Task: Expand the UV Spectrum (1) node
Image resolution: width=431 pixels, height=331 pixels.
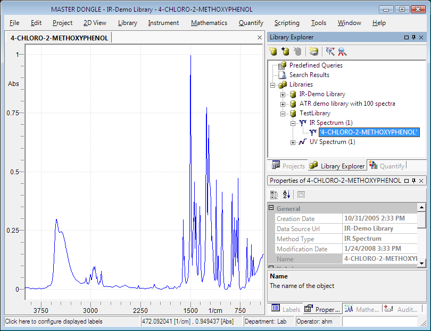Action: coord(293,142)
